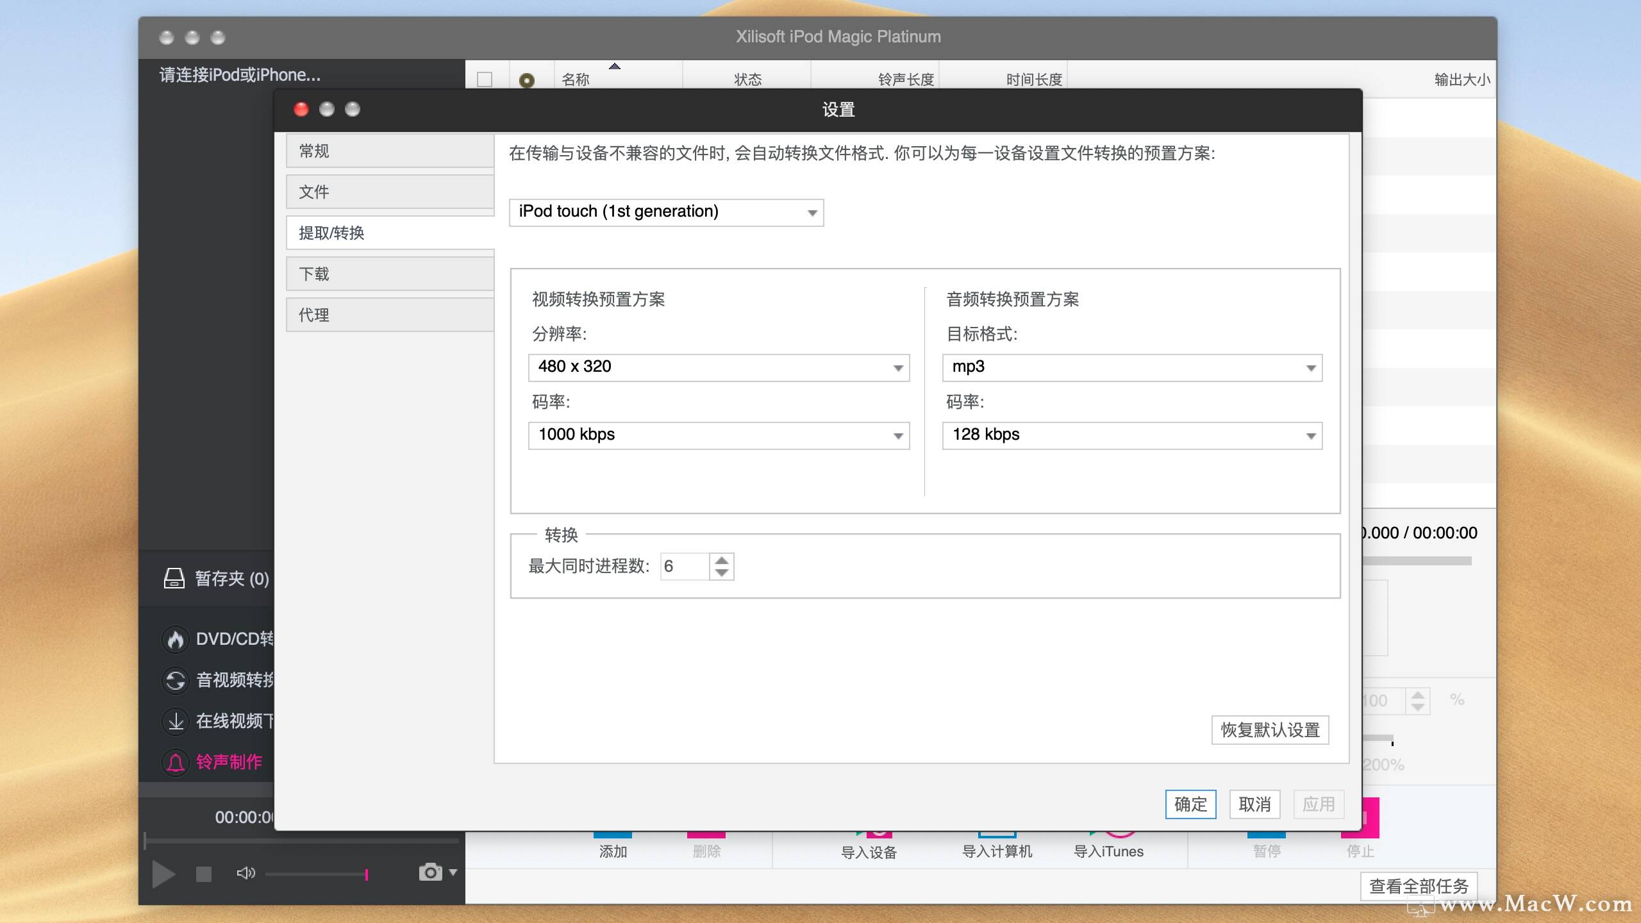This screenshot has height=923, width=1641.
Task: Increase max simultaneous processes with up arrow
Action: pos(722,560)
